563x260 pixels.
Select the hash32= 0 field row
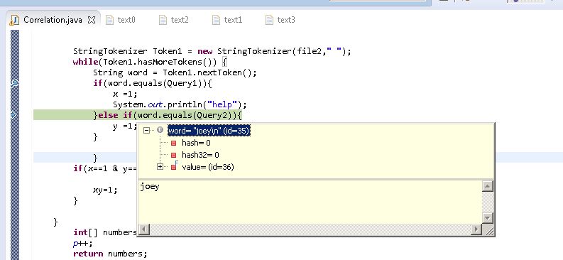pos(200,155)
